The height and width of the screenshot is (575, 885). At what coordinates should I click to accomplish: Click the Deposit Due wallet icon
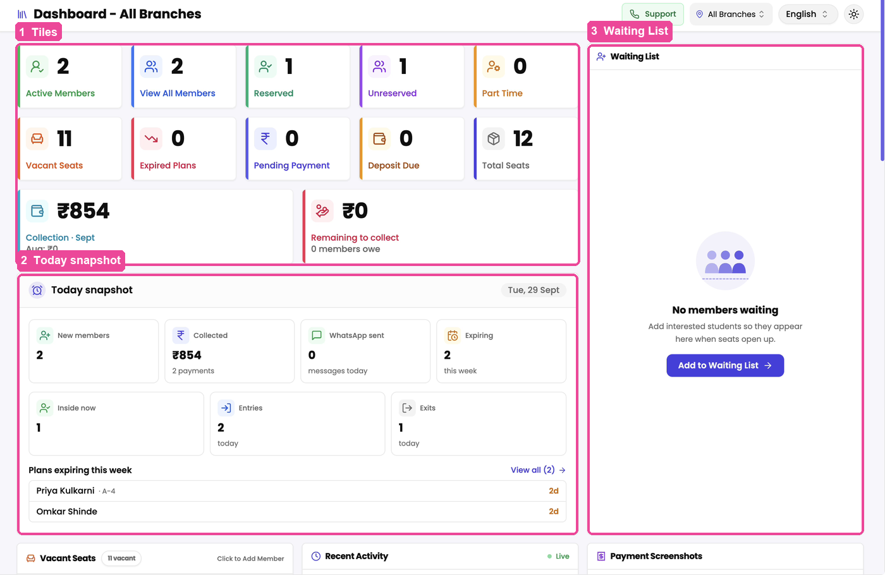click(x=379, y=138)
